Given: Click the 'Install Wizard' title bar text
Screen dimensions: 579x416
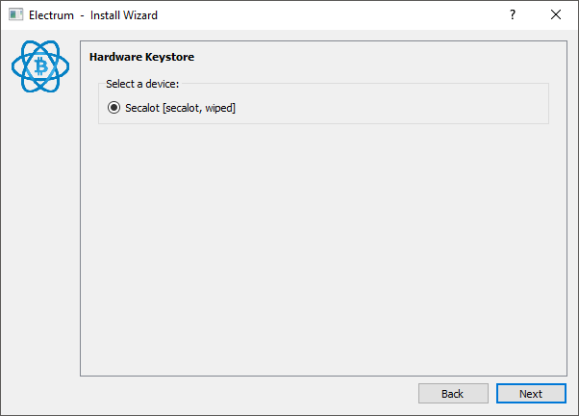Looking at the screenshot, I should click(123, 15).
